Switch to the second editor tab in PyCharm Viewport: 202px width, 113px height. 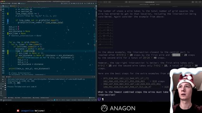coord(14,6)
